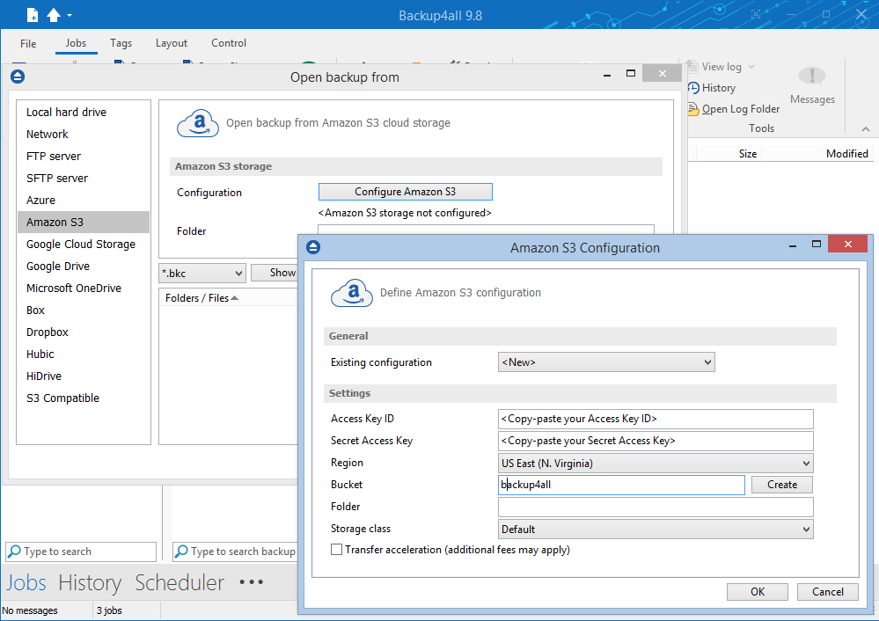Screen dimensions: 879x621
Task: Click into the Access Key ID field
Action: point(655,419)
